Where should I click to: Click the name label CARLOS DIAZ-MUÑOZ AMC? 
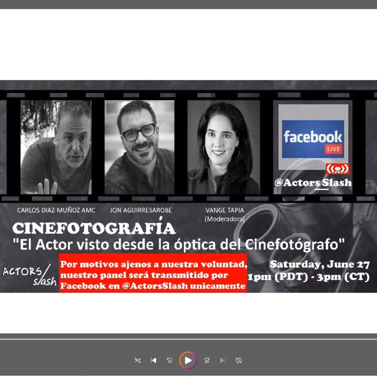coord(56,210)
